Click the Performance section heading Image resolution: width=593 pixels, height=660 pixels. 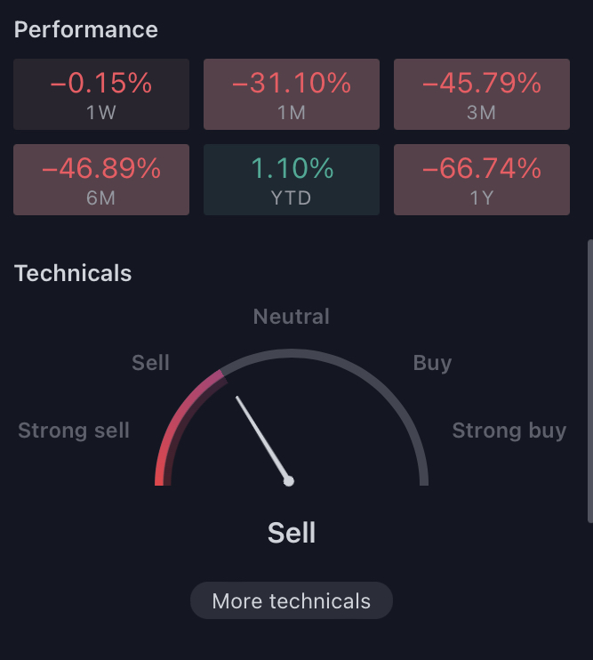[86, 29]
